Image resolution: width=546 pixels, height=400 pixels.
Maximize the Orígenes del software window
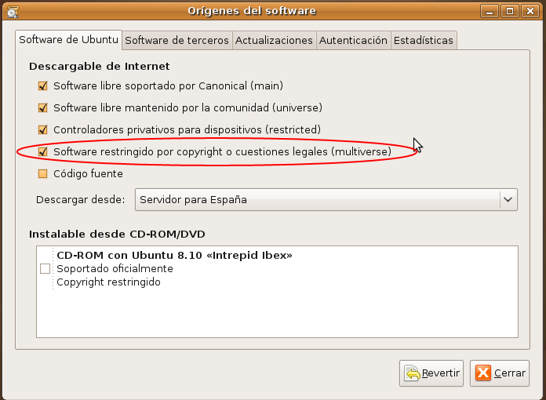point(511,11)
